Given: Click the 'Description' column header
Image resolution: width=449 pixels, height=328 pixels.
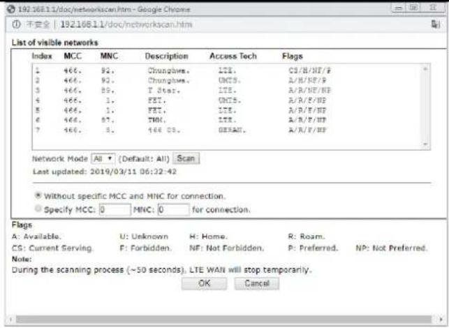Looking at the screenshot, I should 167,56.
